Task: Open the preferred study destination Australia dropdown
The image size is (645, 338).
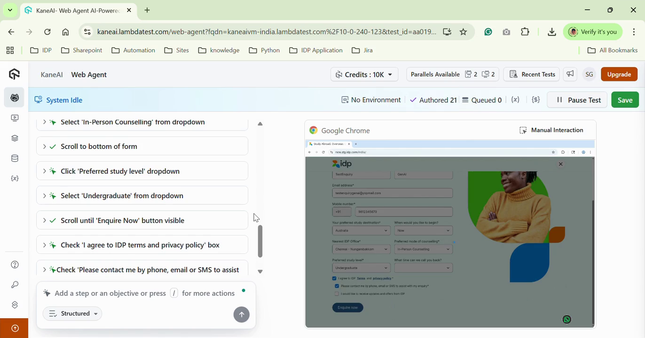Action: click(x=361, y=230)
